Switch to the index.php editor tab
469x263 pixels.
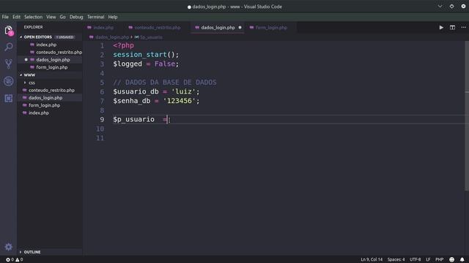[103, 28]
